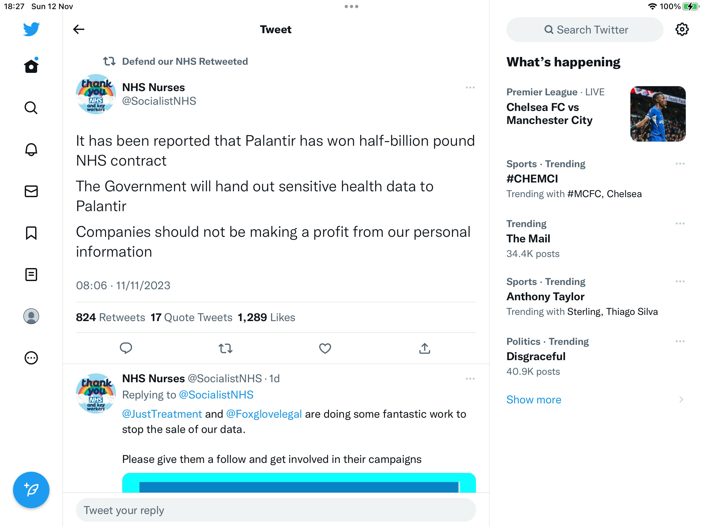The width and height of the screenshot is (703, 527).
Task: Reply to the tweet using comment icon
Action: pos(126,348)
